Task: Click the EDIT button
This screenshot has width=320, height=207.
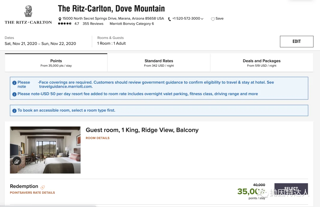Action: click(x=297, y=41)
